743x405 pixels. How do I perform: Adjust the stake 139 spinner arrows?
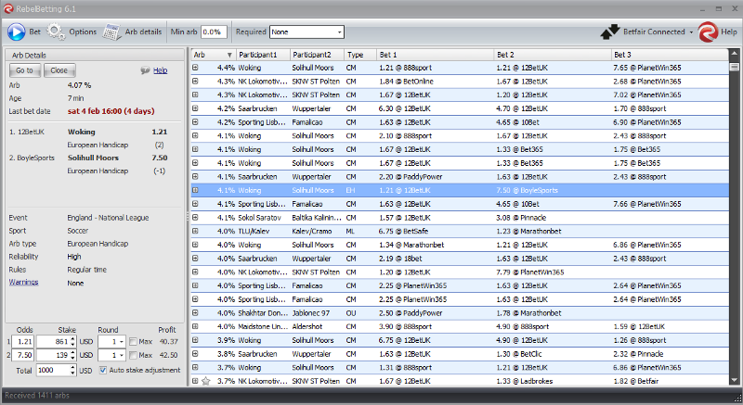pyautogui.click(x=72, y=355)
